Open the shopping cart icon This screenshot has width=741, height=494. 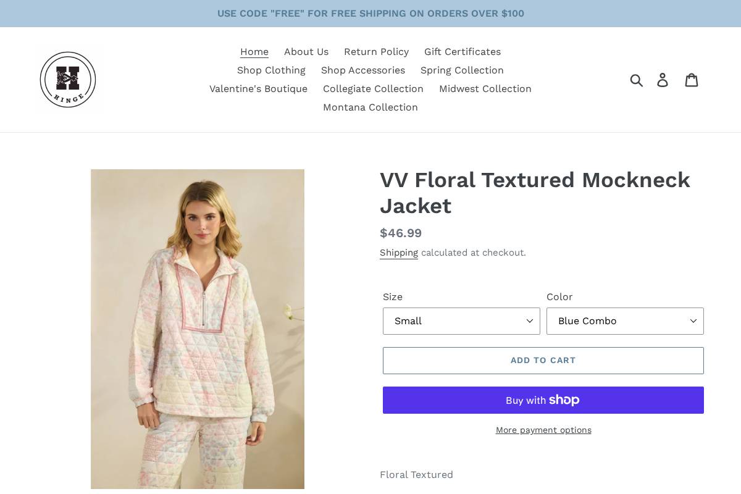[x=692, y=80]
